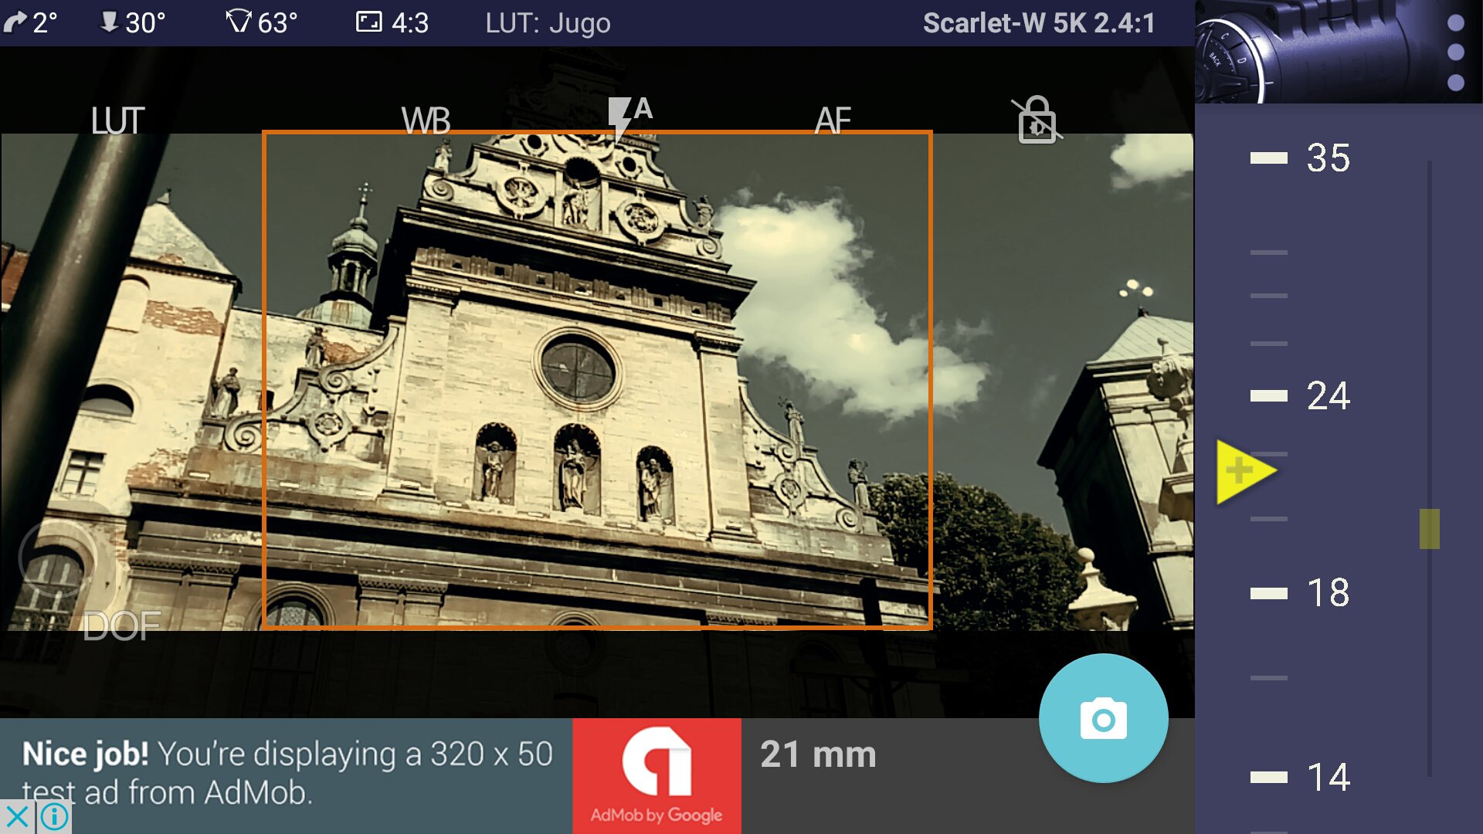Image resolution: width=1483 pixels, height=834 pixels.
Task: Open the three-dot overflow menu
Action: tap(1456, 53)
